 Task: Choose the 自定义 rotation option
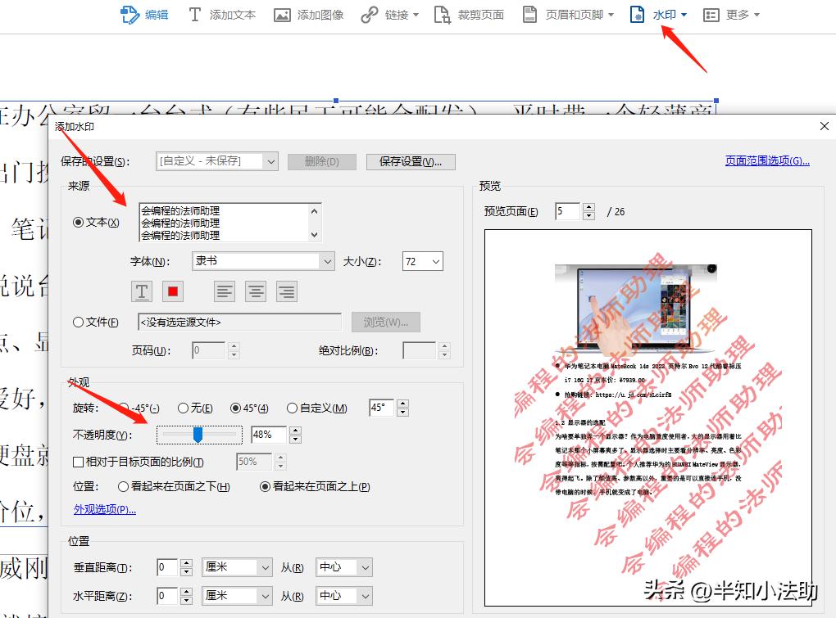point(292,408)
